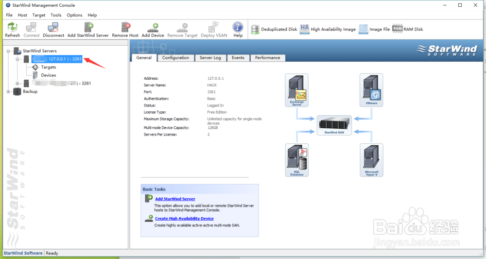The height and width of the screenshot is (259, 486).
Task: Click the VMware diagram icon
Action: (x=371, y=90)
